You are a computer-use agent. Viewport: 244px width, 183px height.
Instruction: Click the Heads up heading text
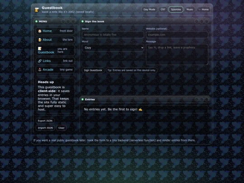coord(46,82)
